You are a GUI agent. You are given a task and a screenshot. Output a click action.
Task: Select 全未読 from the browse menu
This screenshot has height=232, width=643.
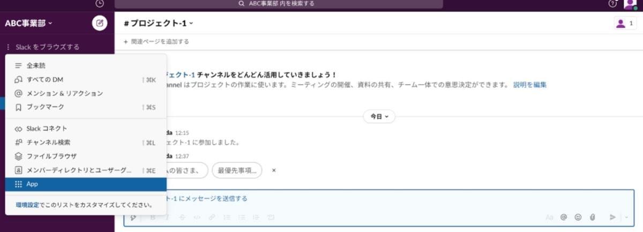(x=86, y=65)
